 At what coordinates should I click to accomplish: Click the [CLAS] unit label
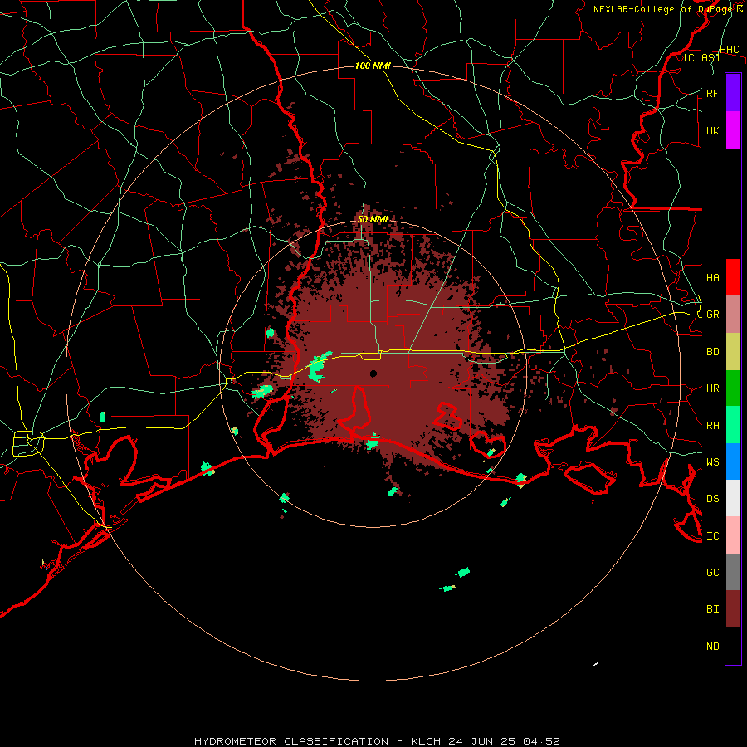click(x=701, y=57)
